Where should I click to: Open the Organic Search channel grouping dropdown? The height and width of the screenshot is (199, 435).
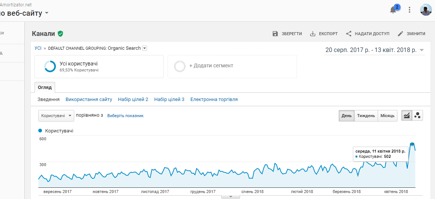point(144,48)
